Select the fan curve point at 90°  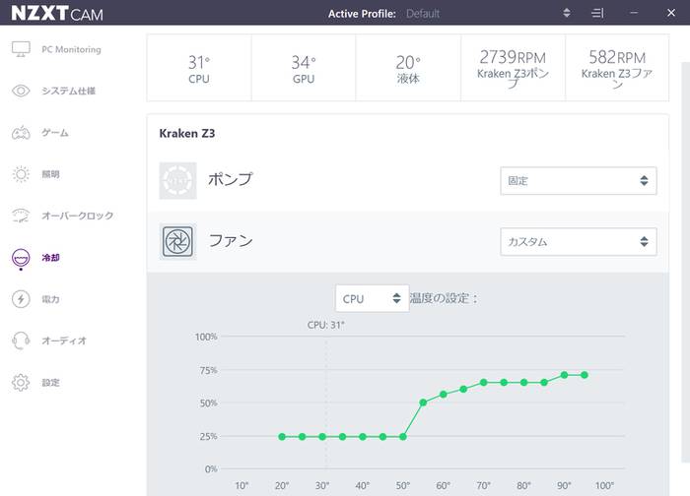pos(564,375)
